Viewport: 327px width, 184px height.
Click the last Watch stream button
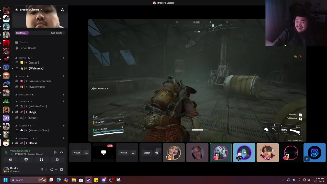[147, 153]
